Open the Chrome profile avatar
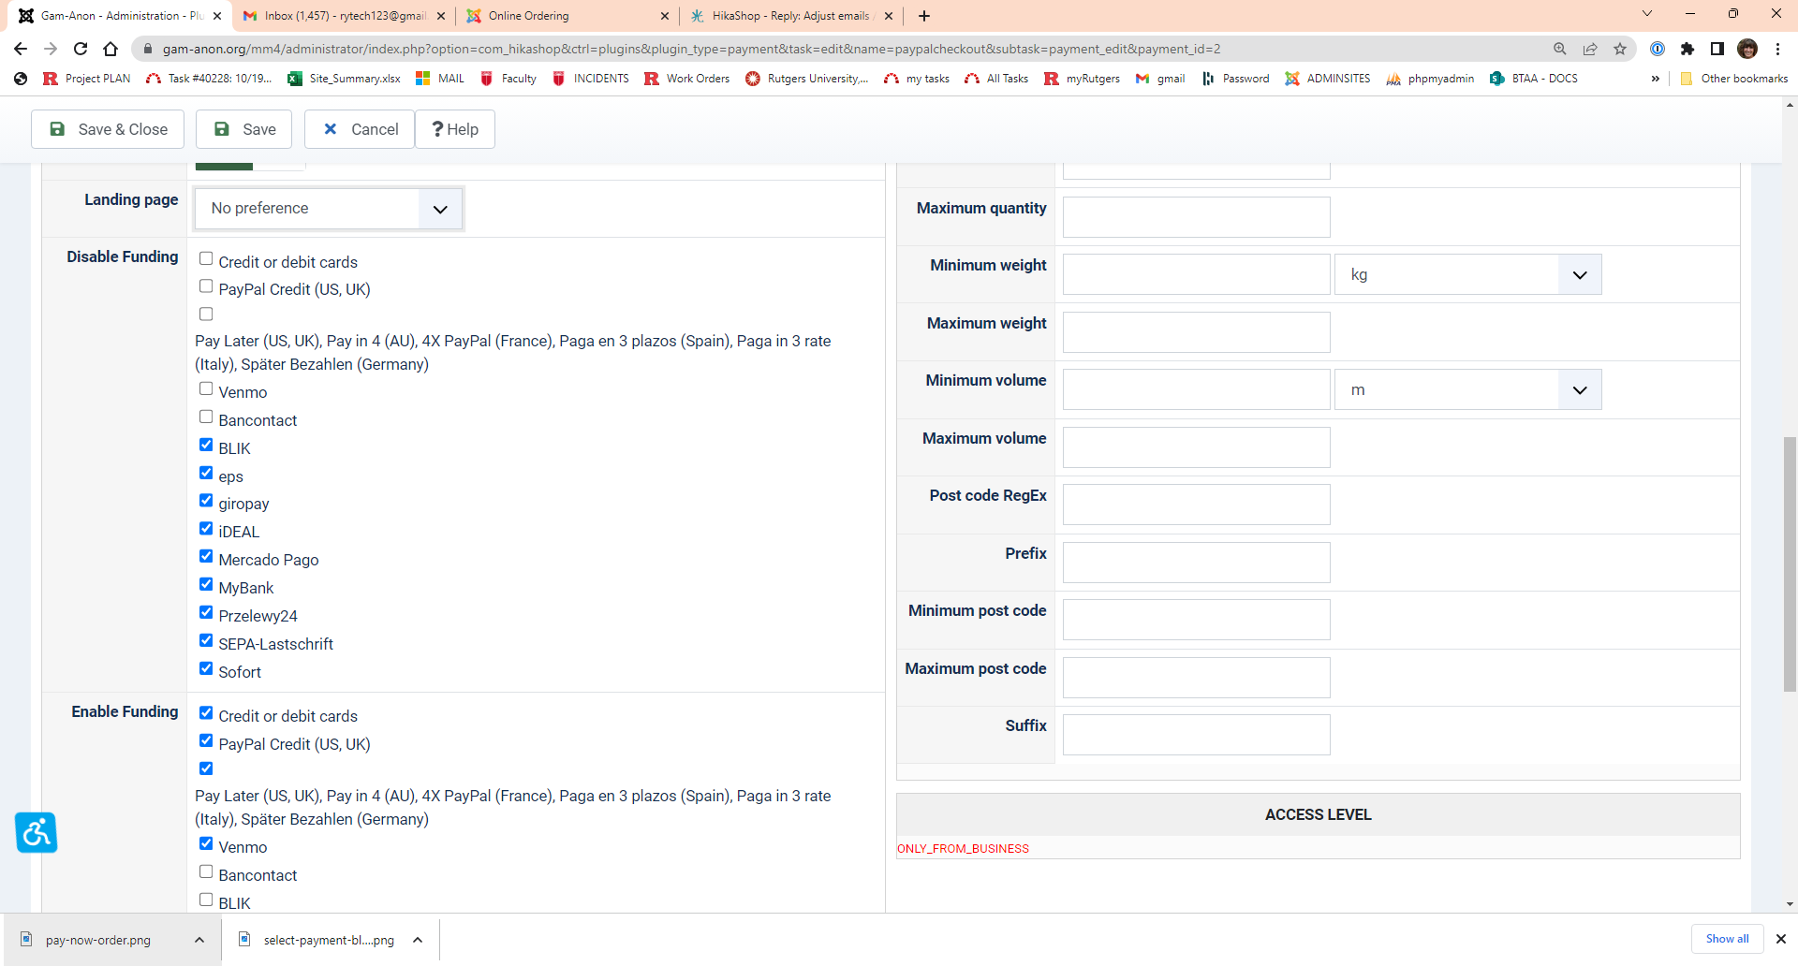The image size is (1798, 966). pyautogui.click(x=1747, y=49)
